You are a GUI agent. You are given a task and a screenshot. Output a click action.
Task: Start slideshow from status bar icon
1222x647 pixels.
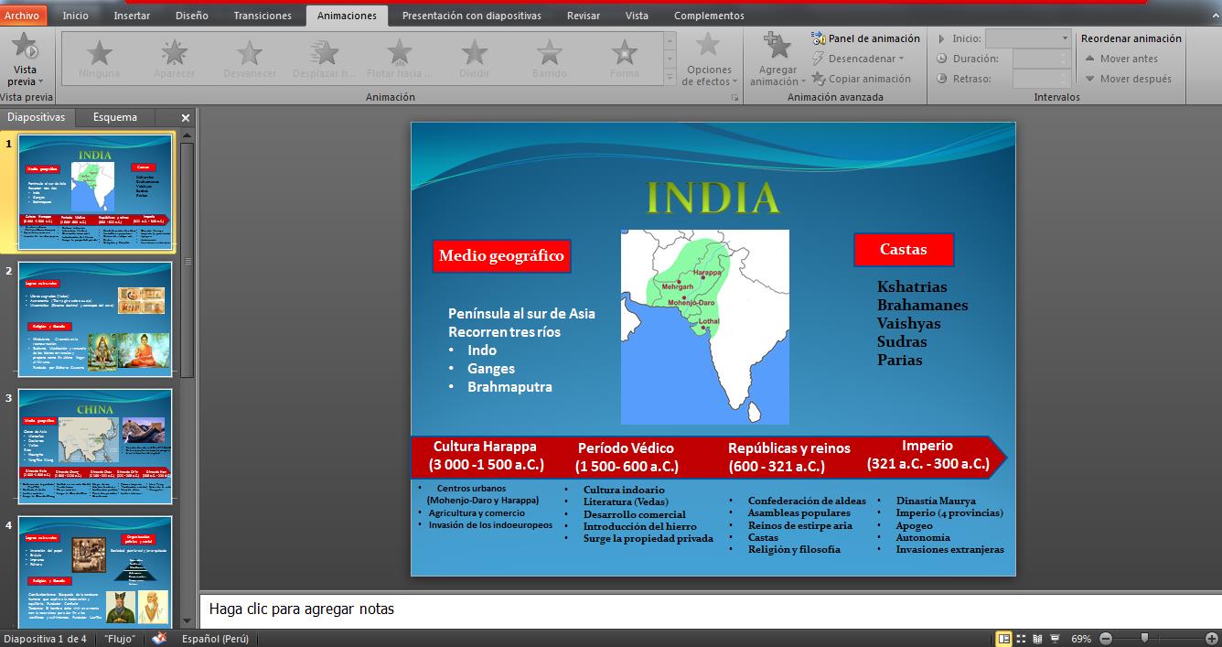click(x=1055, y=638)
